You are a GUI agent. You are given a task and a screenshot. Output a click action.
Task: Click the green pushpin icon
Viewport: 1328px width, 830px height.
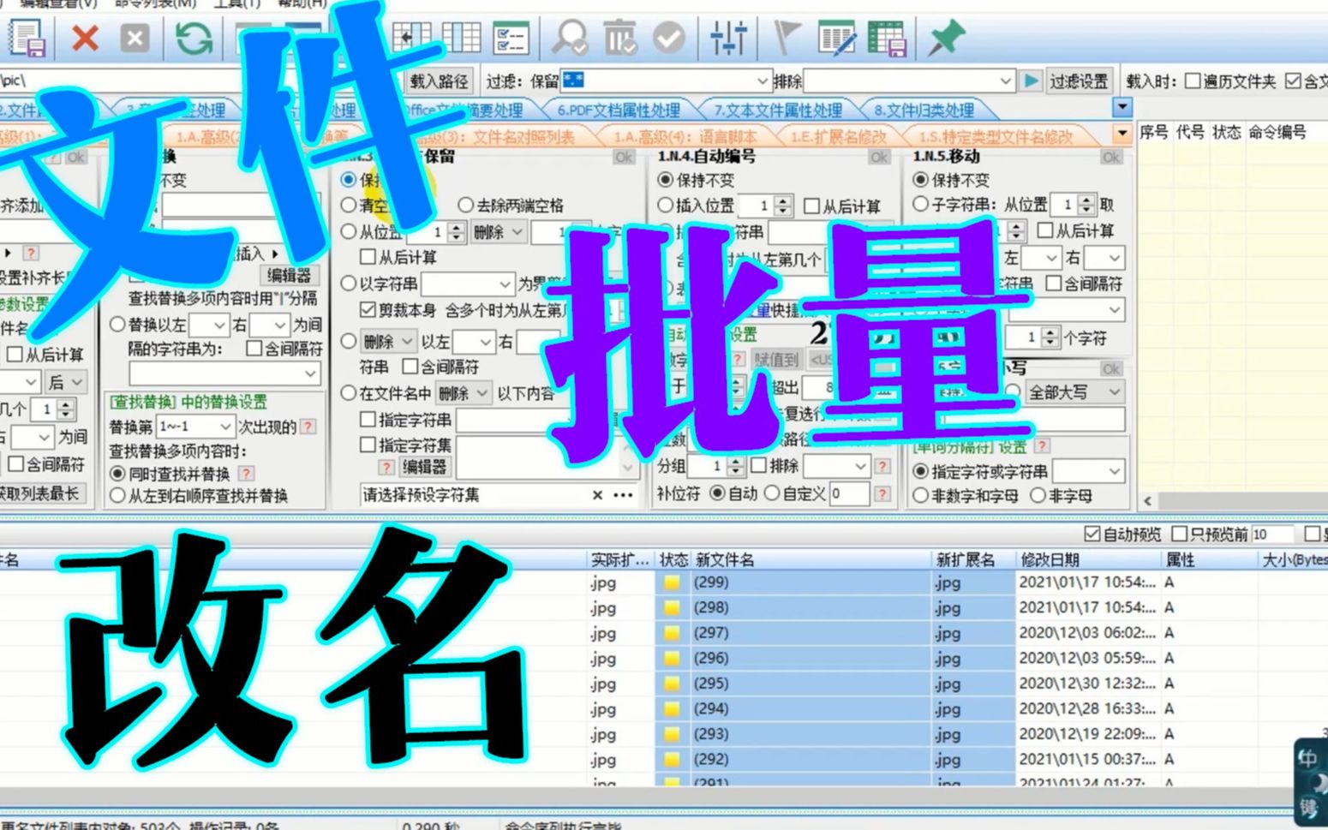[x=945, y=39]
